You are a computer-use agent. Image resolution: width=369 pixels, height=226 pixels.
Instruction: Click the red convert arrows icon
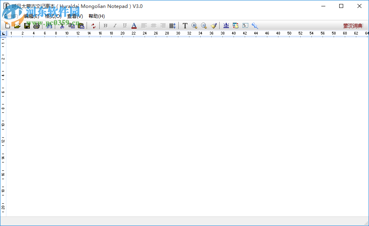93,26
